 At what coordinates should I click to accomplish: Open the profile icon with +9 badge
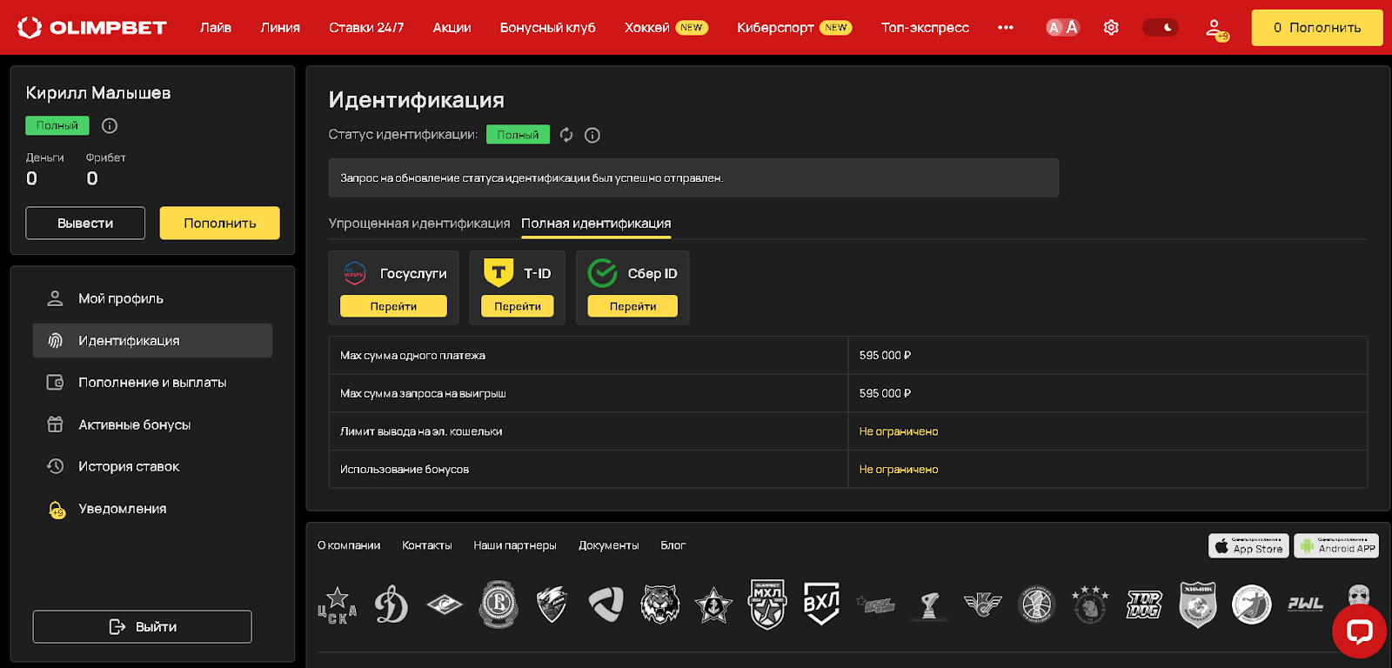pos(1215,30)
